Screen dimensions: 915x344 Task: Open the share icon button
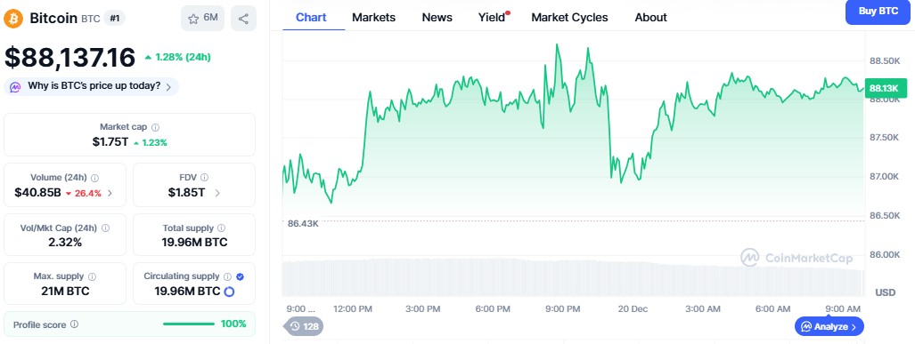point(243,18)
